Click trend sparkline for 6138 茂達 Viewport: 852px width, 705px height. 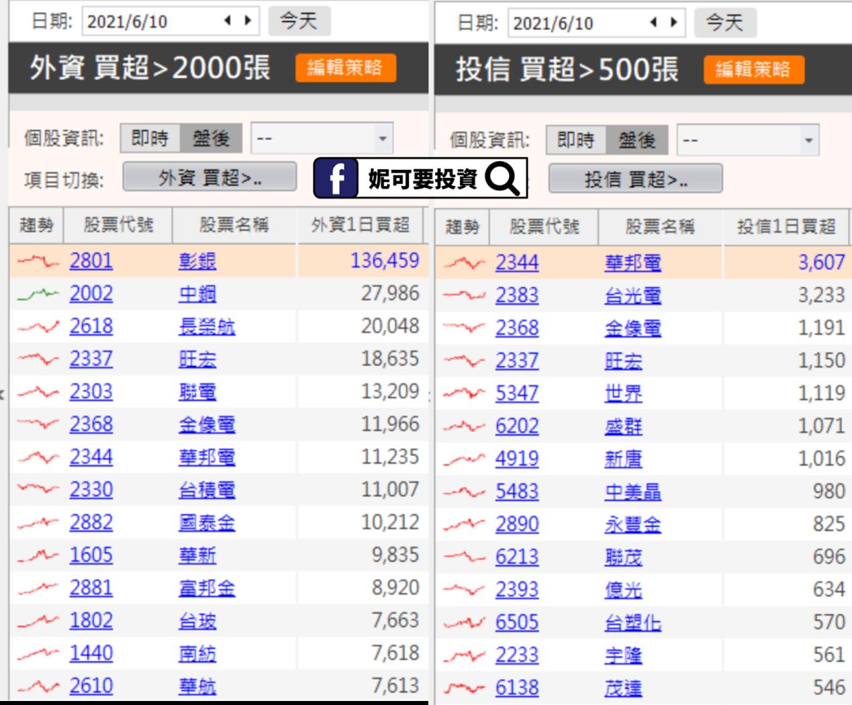click(x=464, y=688)
